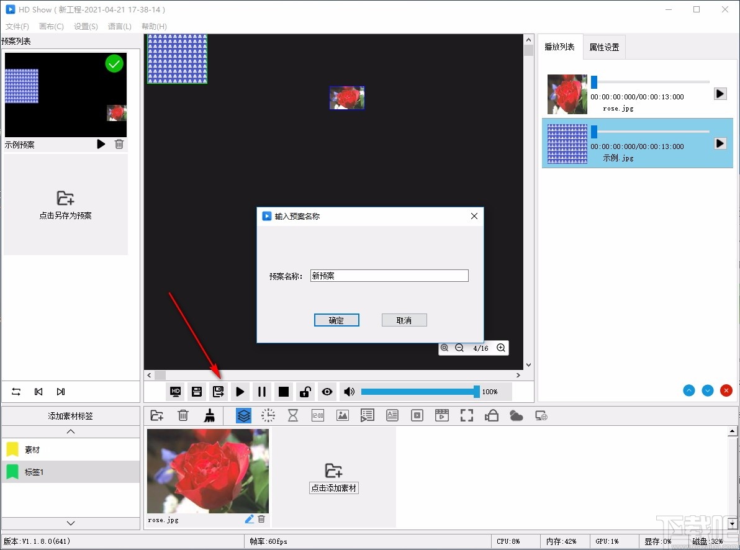Mute audio with the speaker icon
Image resolution: width=740 pixels, height=550 pixels.
coord(348,391)
